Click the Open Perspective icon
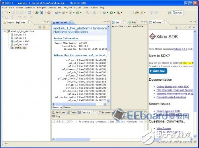The width and height of the screenshot is (199, 148). pos(170,13)
